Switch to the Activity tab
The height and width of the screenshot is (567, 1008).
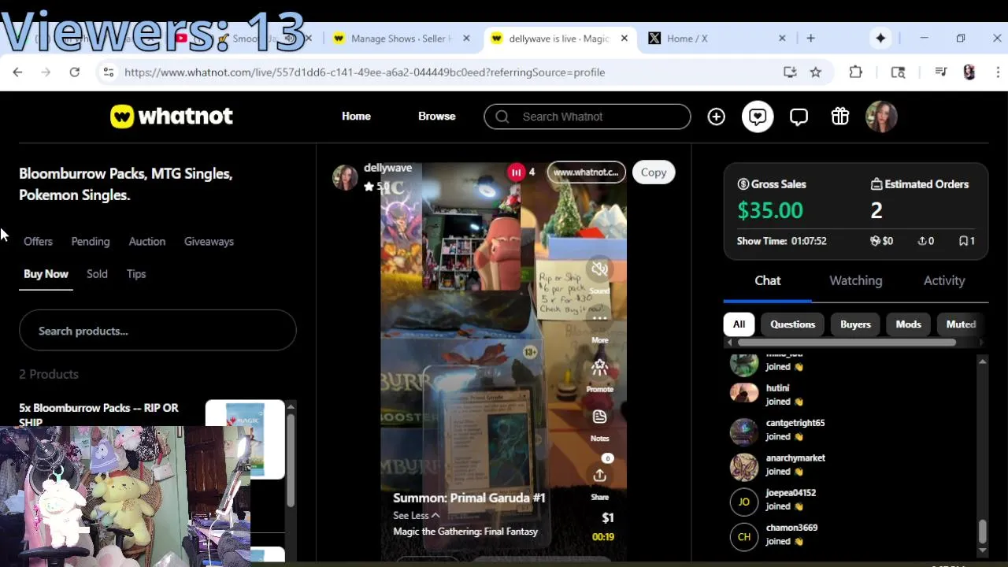click(944, 280)
